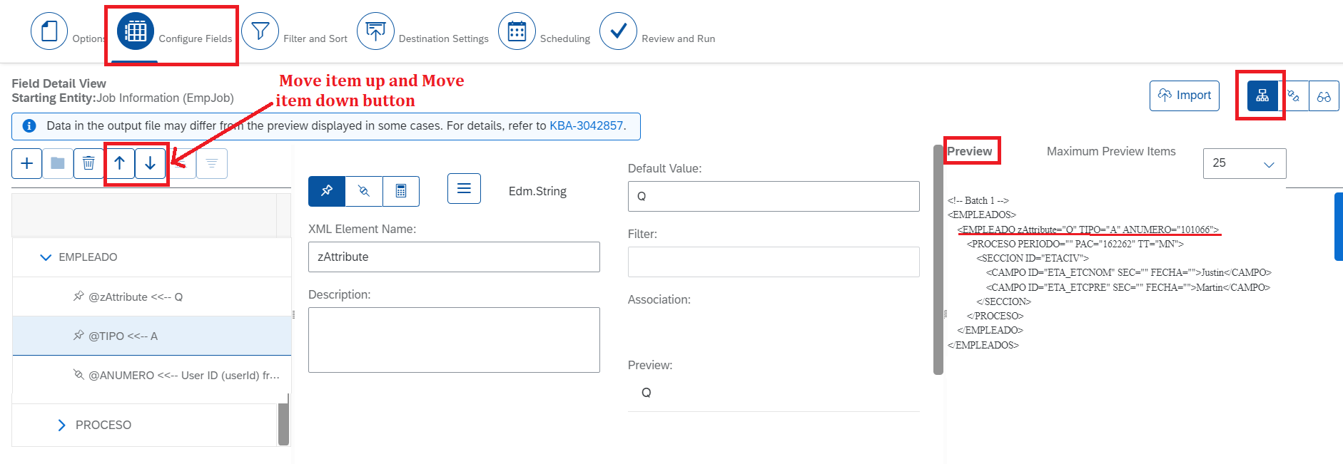Click the Filter input field

[774, 262]
